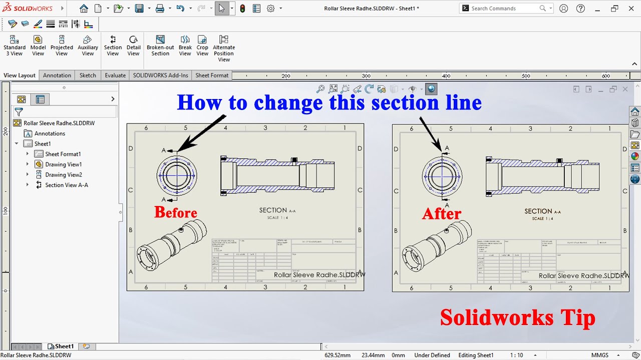Image resolution: width=641 pixels, height=360 pixels.
Task: Open Design Library in task pane
Action: (x=635, y=123)
